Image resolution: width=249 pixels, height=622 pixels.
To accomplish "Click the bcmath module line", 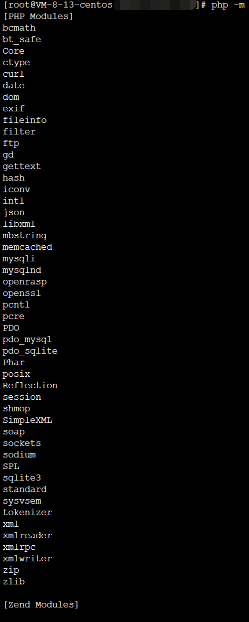I will coord(19,28).
